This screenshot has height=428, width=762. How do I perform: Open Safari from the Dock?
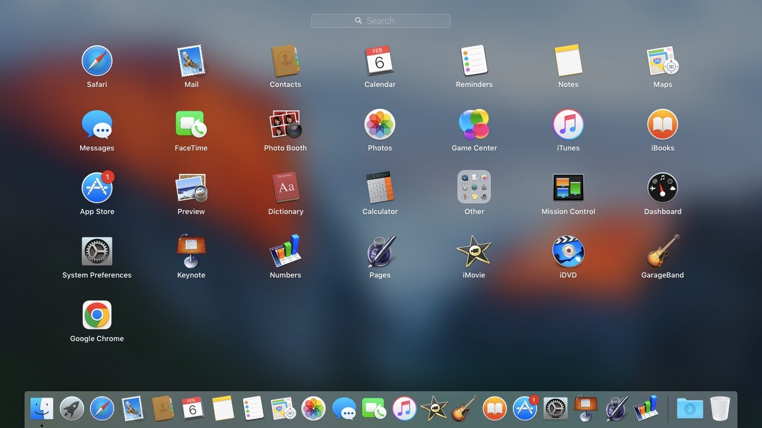(102, 408)
